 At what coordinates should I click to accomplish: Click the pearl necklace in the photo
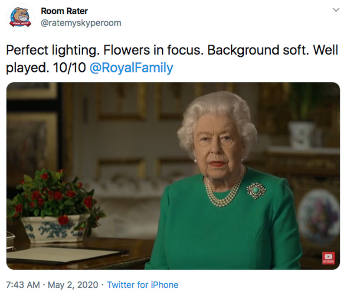(x=224, y=192)
